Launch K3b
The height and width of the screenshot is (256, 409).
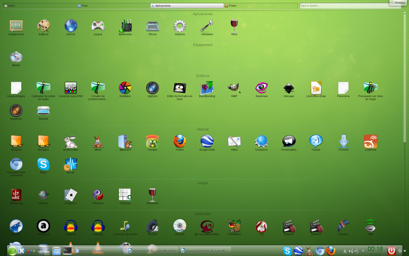tap(261, 227)
